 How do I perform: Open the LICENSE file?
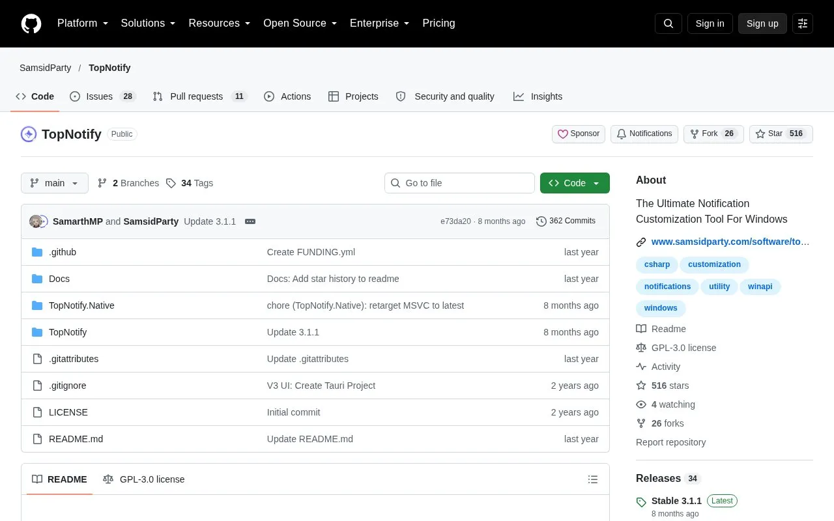tap(68, 412)
